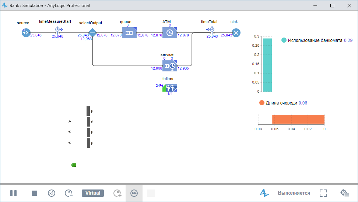This screenshot has height=202, width=358.
Task: Click the 12,965 service output count
Action: pyautogui.click(x=183, y=68)
